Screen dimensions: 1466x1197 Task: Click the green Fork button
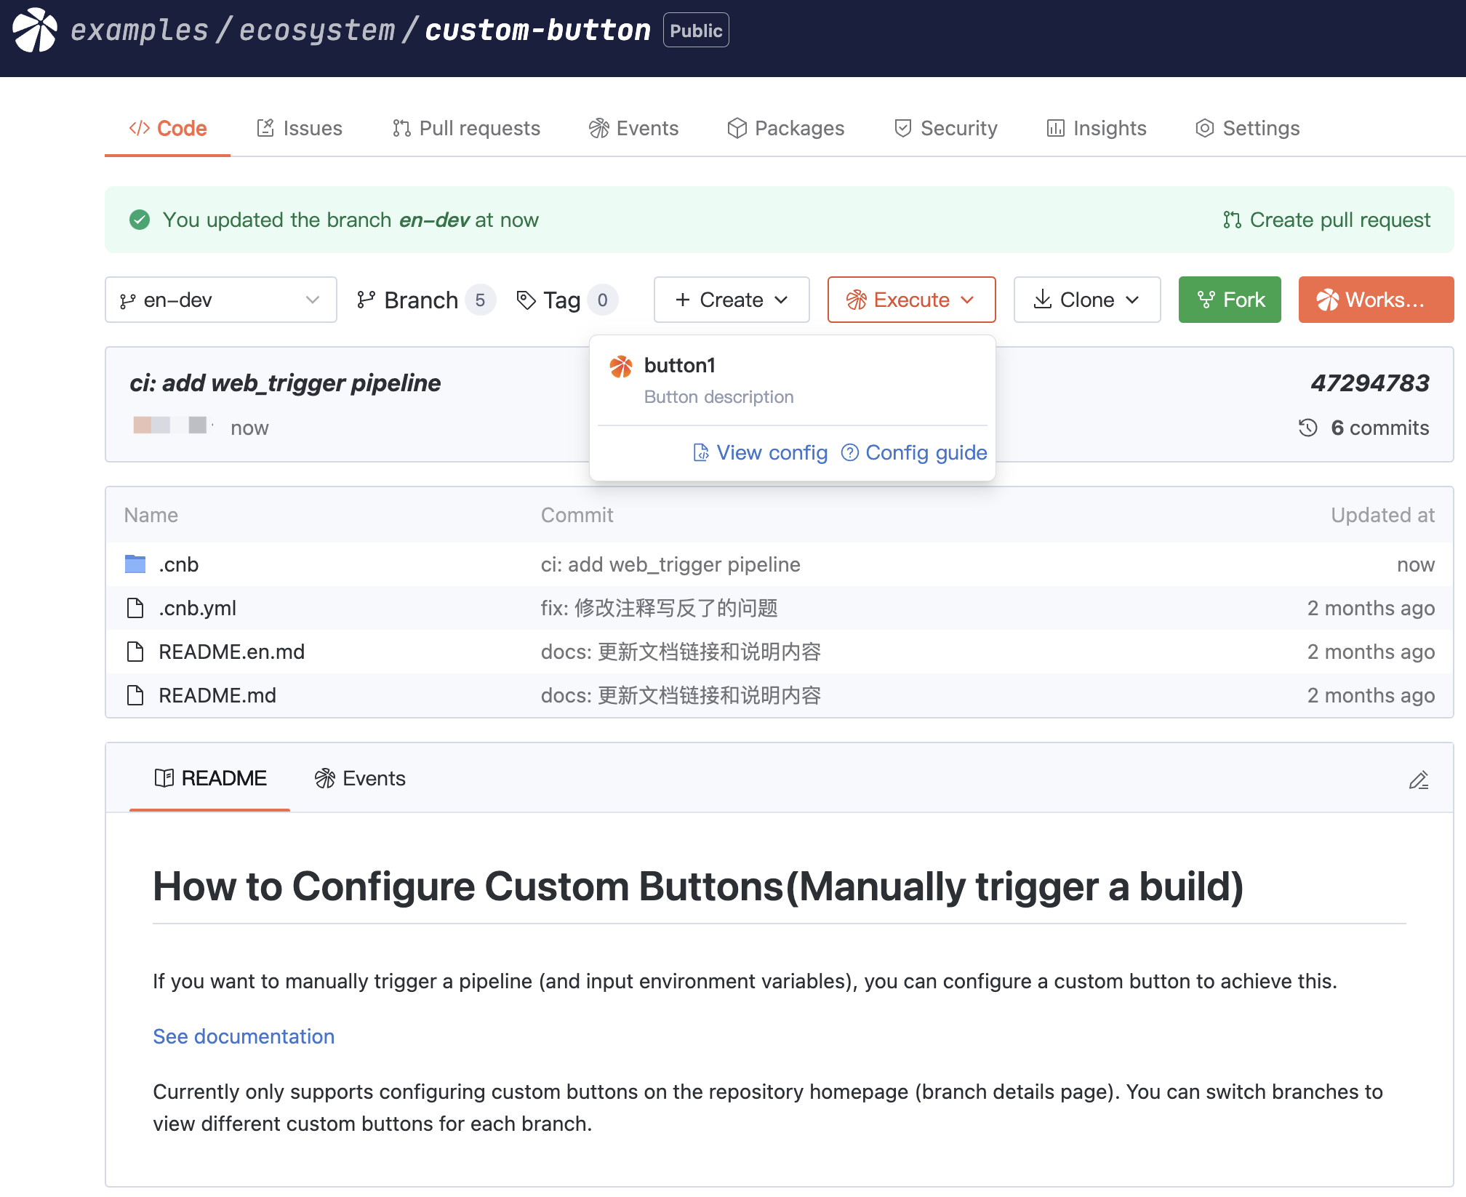point(1229,300)
